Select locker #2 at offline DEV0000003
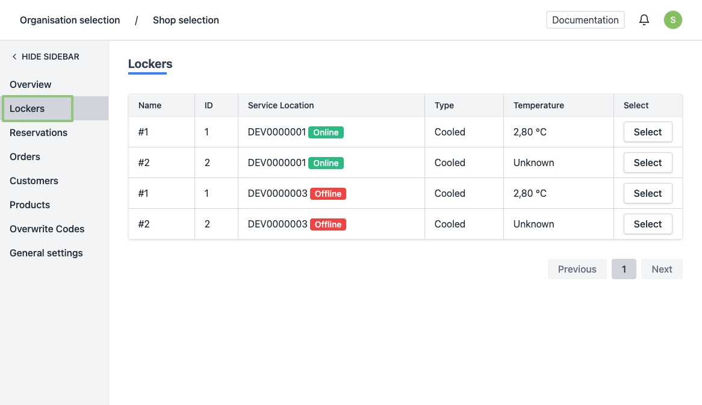Viewport: 702px width, 405px height. [x=647, y=224]
